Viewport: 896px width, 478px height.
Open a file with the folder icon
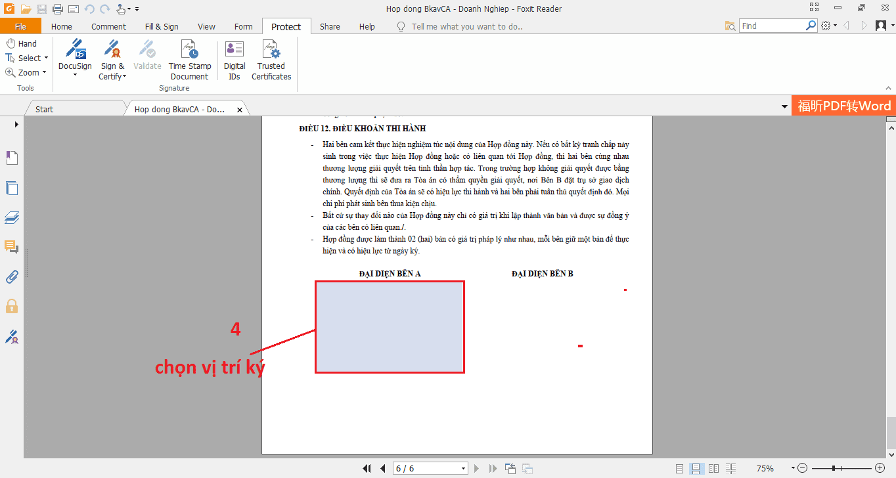pyautogui.click(x=26, y=9)
